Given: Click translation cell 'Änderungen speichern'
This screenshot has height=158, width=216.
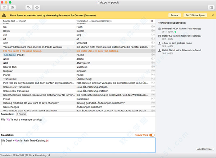Looking at the screenshot, I should coord(89,107).
